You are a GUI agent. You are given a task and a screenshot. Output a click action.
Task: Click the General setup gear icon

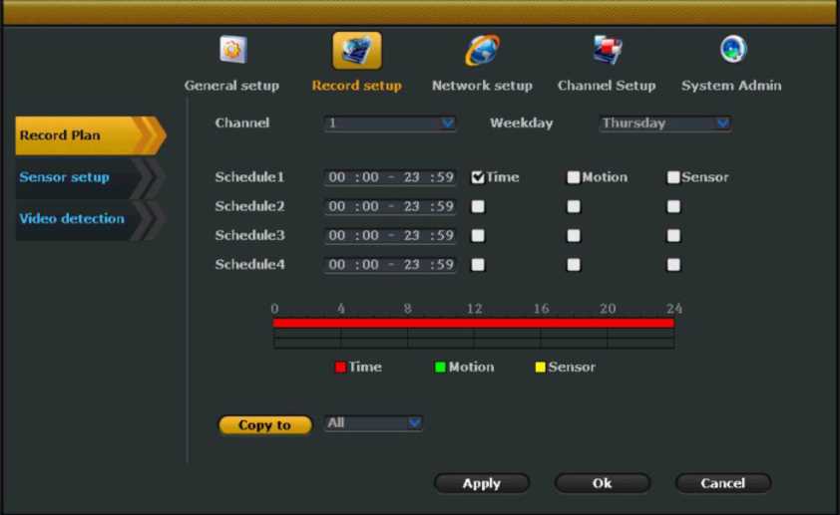[231, 50]
